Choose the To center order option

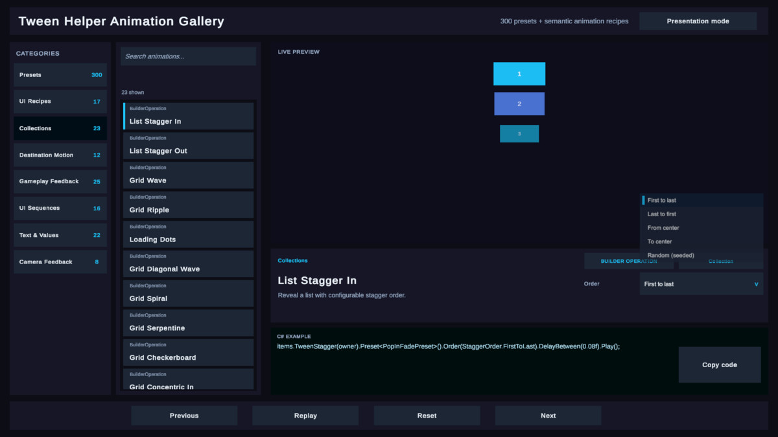[x=703, y=241]
